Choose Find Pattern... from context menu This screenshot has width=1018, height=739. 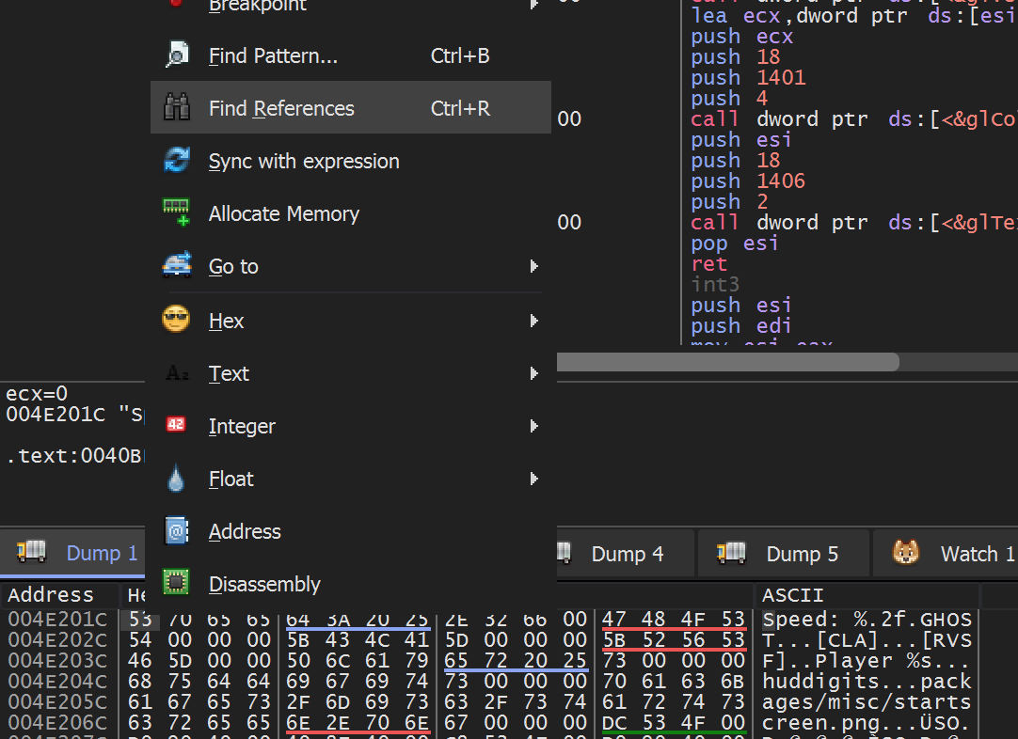point(351,55)
